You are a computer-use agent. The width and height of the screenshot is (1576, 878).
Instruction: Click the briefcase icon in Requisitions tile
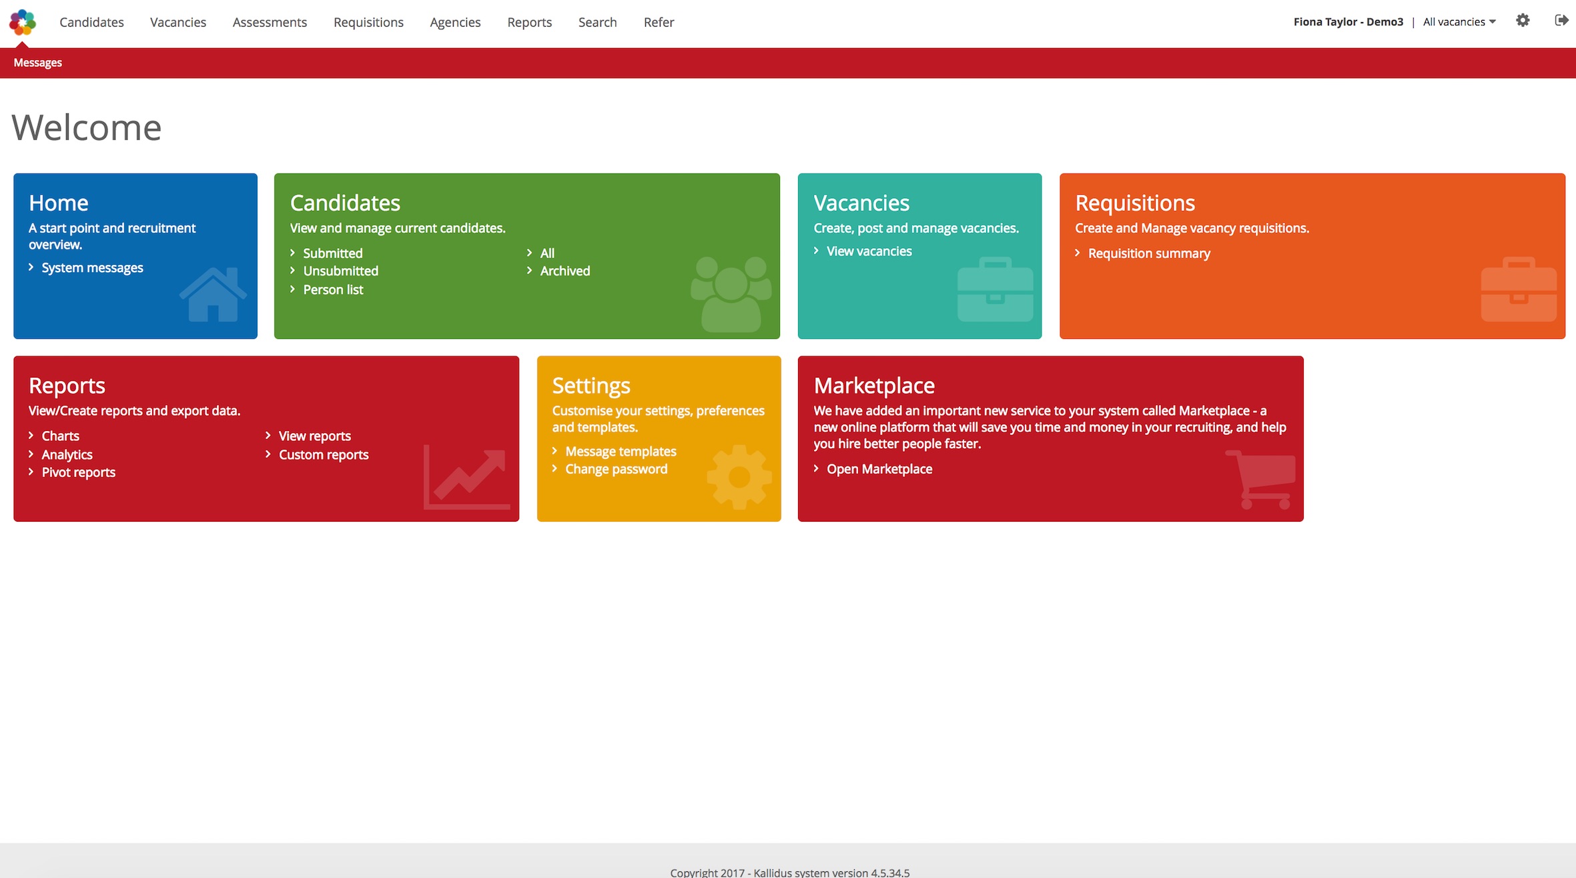(x=1519, y=290)
